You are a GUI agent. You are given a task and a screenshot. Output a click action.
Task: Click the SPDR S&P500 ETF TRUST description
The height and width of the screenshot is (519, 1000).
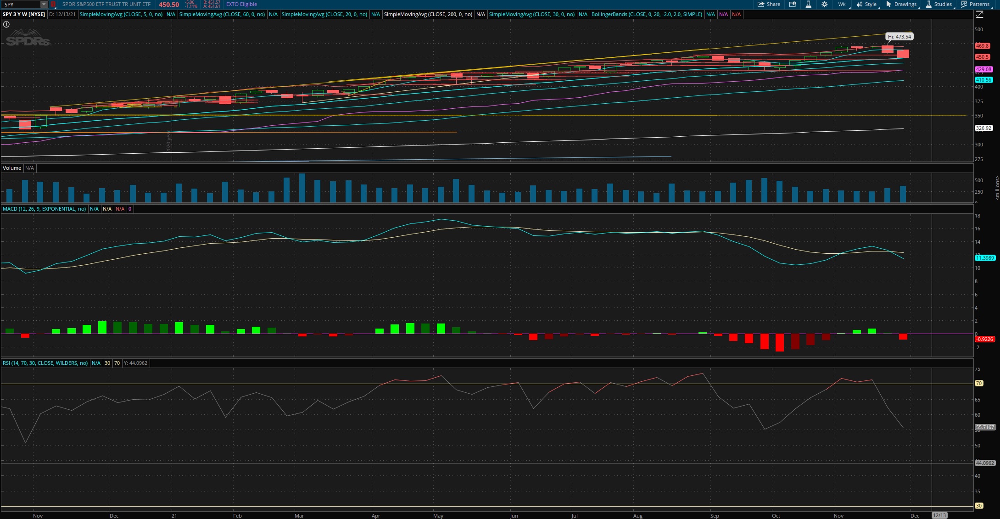point(106,4)
